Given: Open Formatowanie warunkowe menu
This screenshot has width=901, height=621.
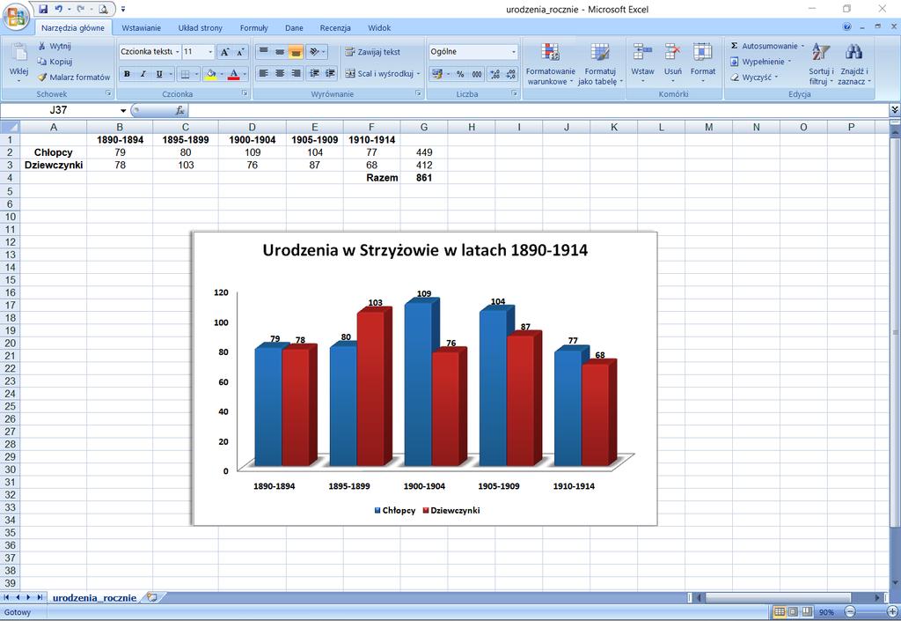Looking at the screenshot, I should (551, 63).
